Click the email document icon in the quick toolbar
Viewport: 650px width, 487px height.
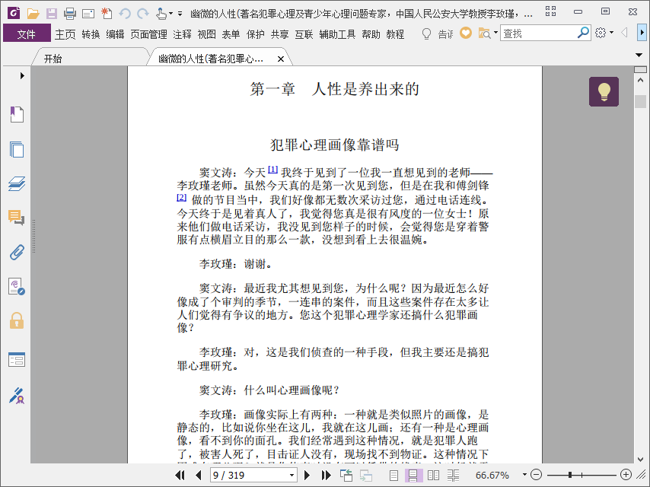[x=88, y=14]
